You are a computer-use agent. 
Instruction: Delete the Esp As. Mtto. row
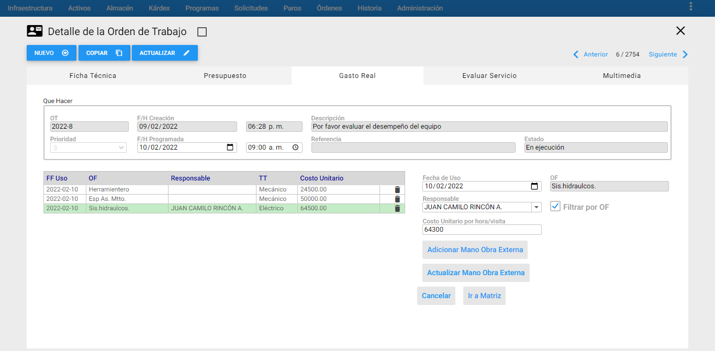click(397, 199)
